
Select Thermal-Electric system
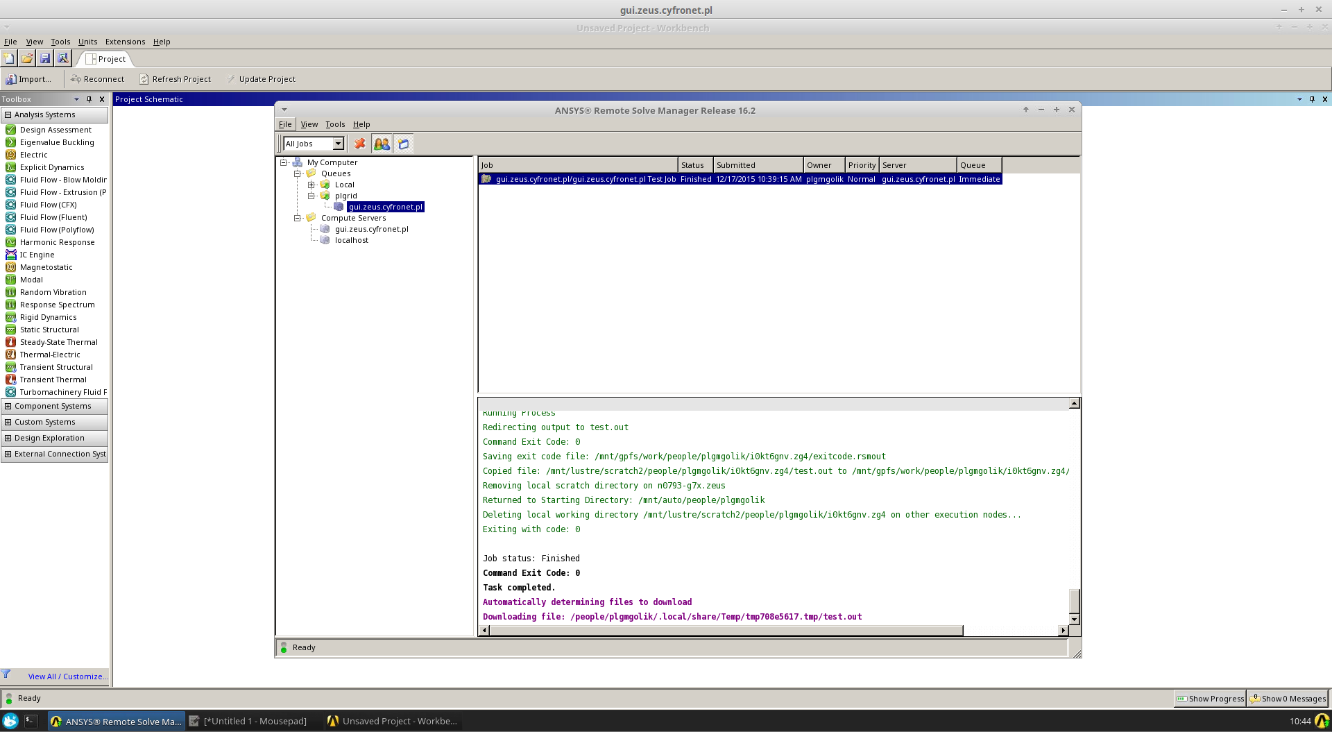pyautogui.click(x=50, y=355)
